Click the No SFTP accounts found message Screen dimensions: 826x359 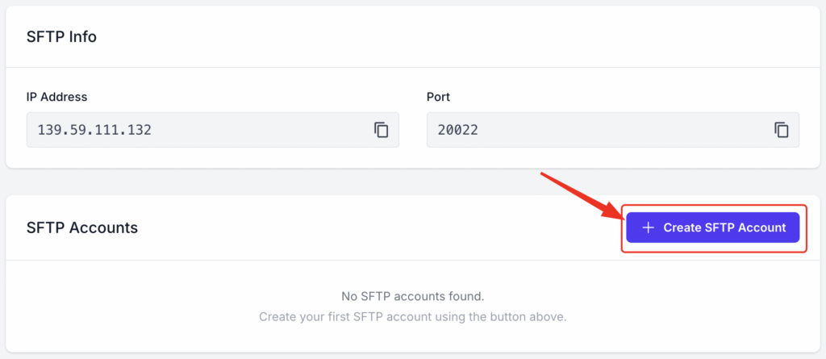(x=413, y=296)
